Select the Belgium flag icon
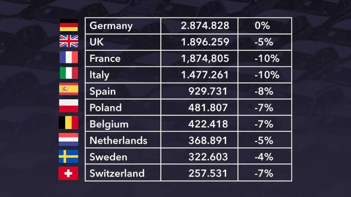351x197 pixels. tap(69, 123)
